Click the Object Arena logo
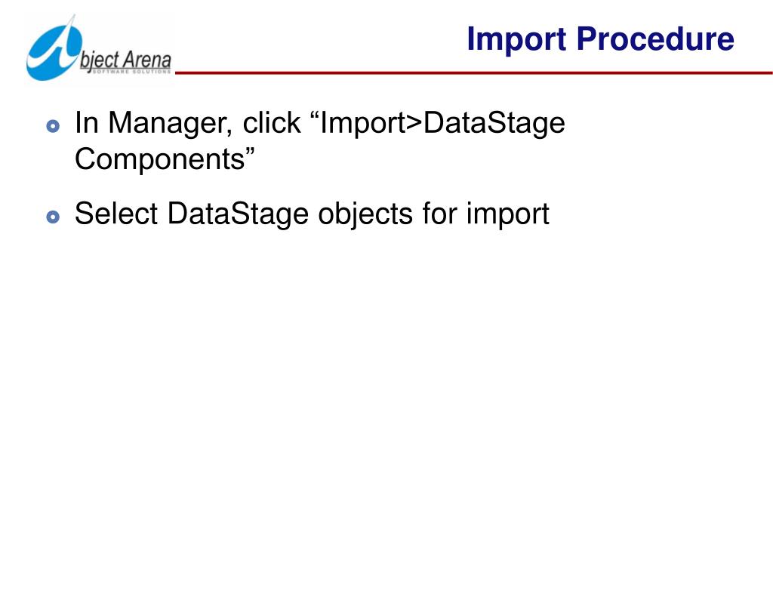The height and width of the screenshot is (597, 773). pos(99,48)
